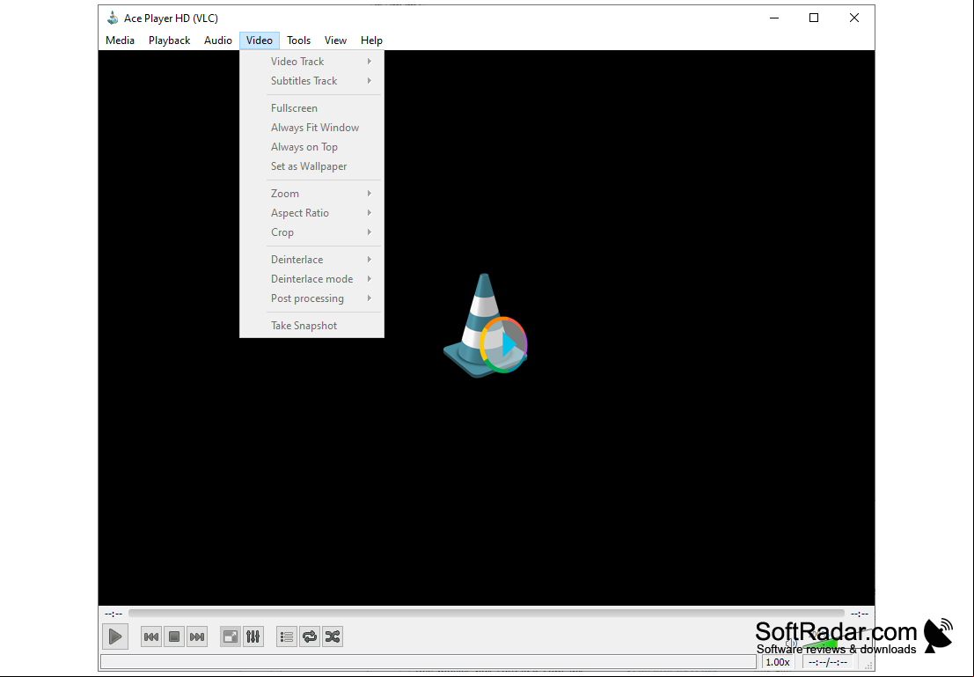Screen dimensions: 974x677
Task: Click the 1.00x playback speed label
Action: (x=778, y=663)
